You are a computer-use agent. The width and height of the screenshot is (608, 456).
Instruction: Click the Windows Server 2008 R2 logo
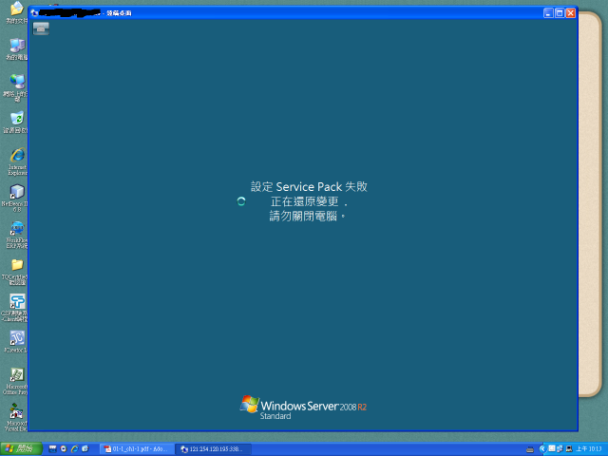point(303,408)
